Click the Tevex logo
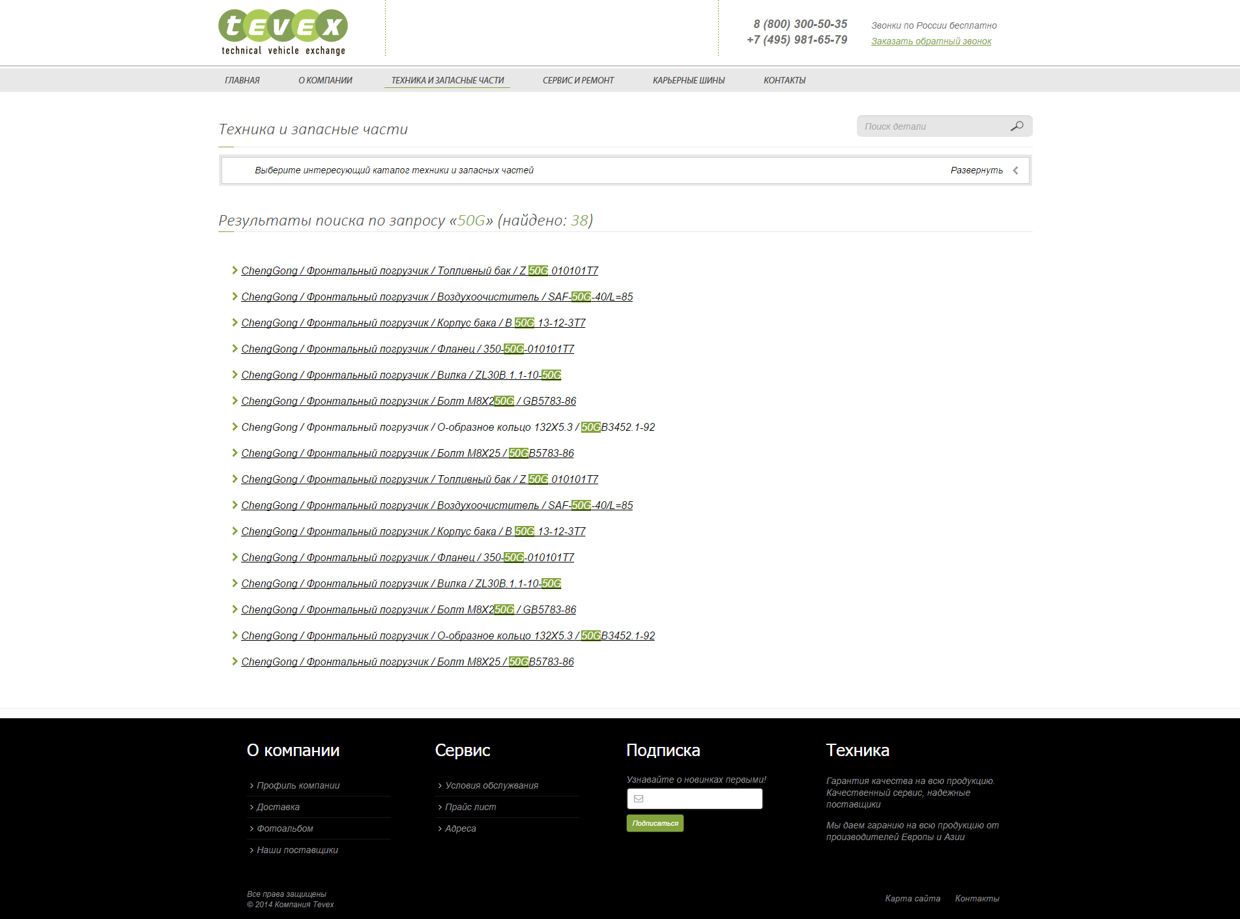Image resolution: width=1240 pixels, height=919 pixels. pos(283,32)
